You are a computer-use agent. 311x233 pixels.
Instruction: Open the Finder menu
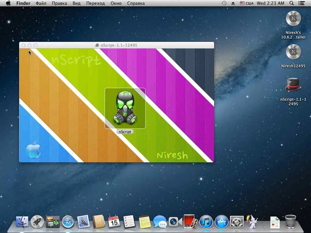pos(23,3)
